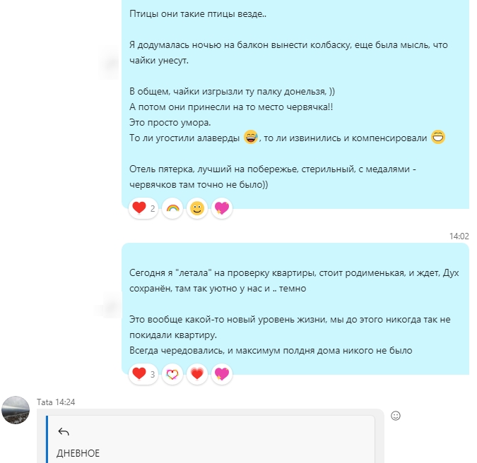Click the glowing red heart reaction on second message

(197, 374)
